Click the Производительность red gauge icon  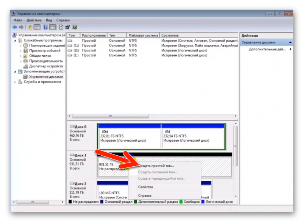click(25, 61)
